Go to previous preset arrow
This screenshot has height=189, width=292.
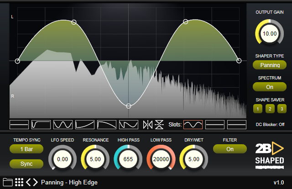point(28,182)
